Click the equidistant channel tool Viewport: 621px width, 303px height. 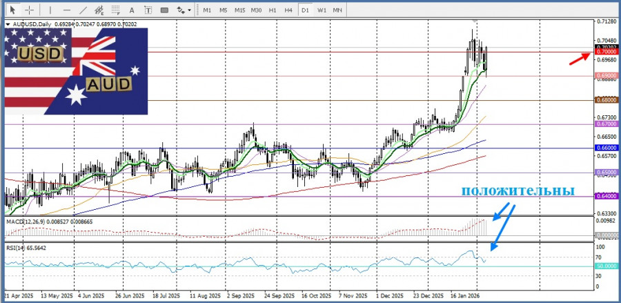(101, 10)
